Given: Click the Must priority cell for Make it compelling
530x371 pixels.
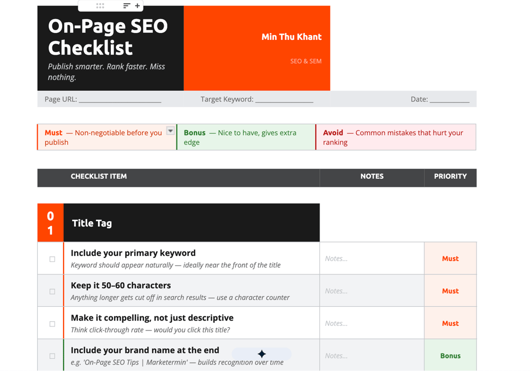Looking at the screenshot, I should (x=450, y=323).
